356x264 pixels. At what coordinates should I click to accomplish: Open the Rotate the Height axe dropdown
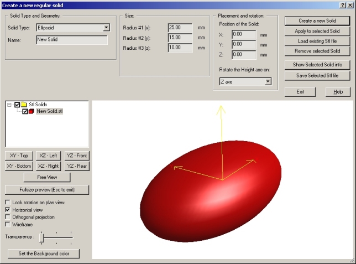click(x=268, y=81)
